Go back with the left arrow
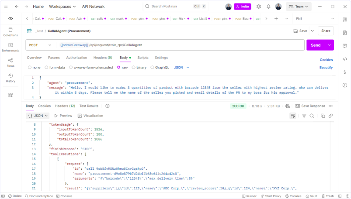This screenshot has width=351, height=199. 17,7
